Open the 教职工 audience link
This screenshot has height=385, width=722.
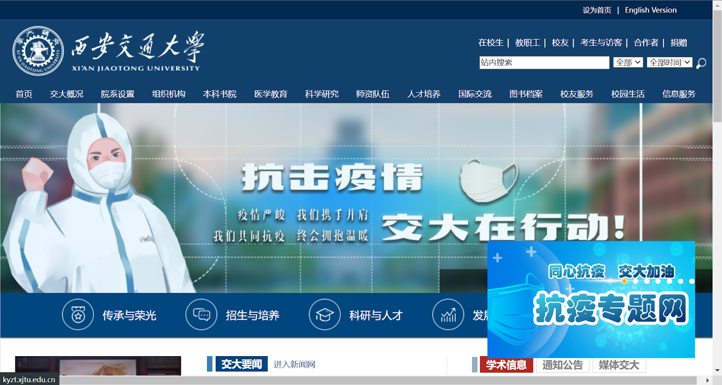coord(528,42)
